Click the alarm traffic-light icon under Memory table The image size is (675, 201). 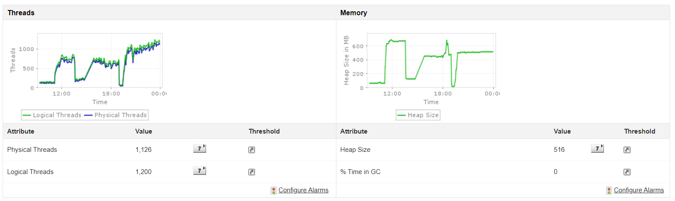(609, 190)
